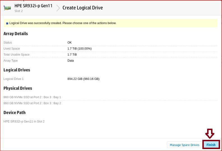The width and height of the screenshot is (222, 151).
Task: Click the controller card icon in header
Action: pyautogui.click(x=7, y=8)
